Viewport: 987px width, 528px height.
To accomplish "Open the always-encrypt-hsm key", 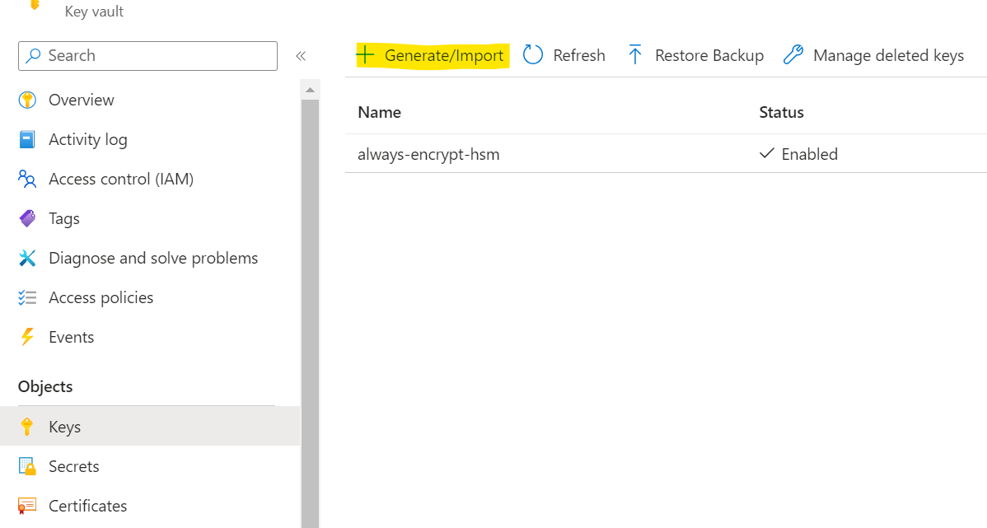I will pyautogui.click(x=428, y=154).
